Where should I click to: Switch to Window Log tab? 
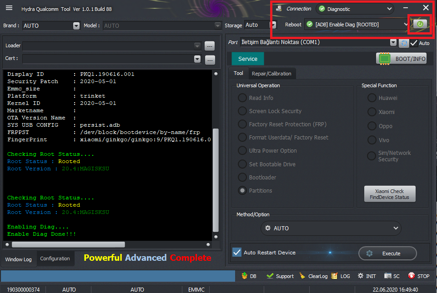[18, 259]
